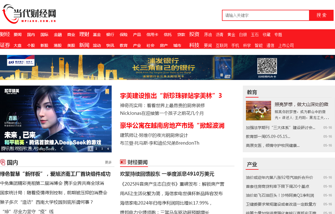Click the 当代财经网 site logo
Image resolution: width=335 pixels, height=214 pixels.
coord(29,14)
